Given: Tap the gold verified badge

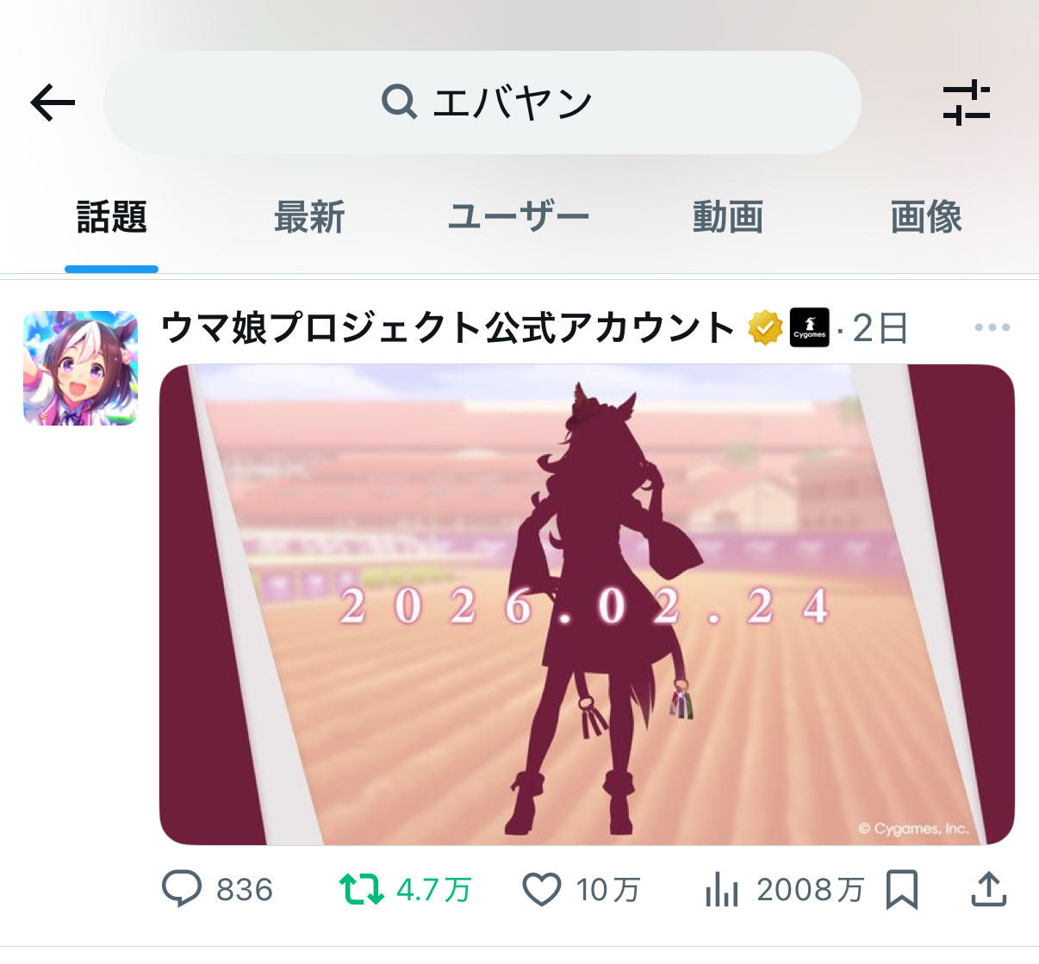Looking at the screenshot, I should [764, 327].
